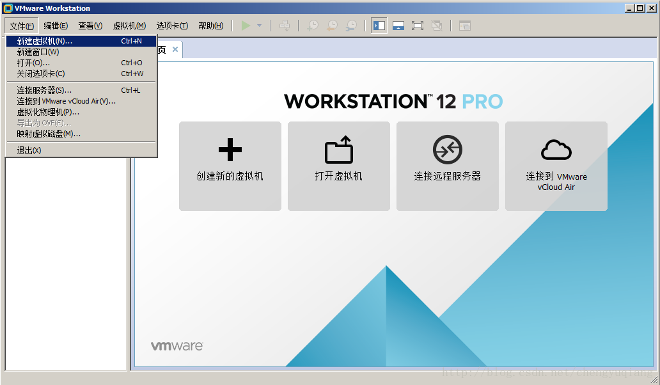Click the vCloud Air cloud icon
The height and width of the screenshot is (385, 660).
(x=556, y=150)
